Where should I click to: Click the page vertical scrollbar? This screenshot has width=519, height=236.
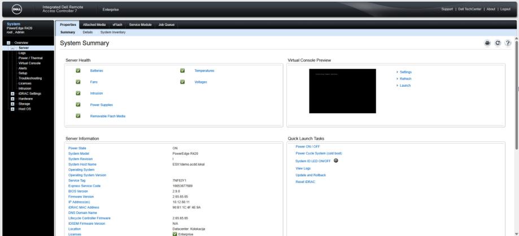tap(517, 94)
